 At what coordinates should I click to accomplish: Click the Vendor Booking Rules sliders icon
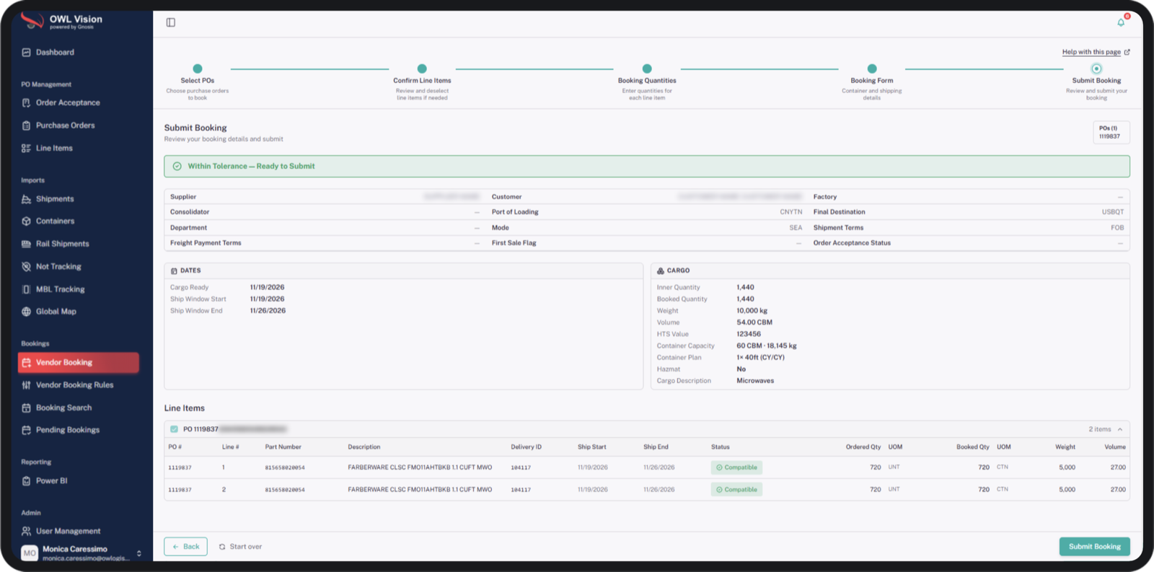[x=26, y=385]
